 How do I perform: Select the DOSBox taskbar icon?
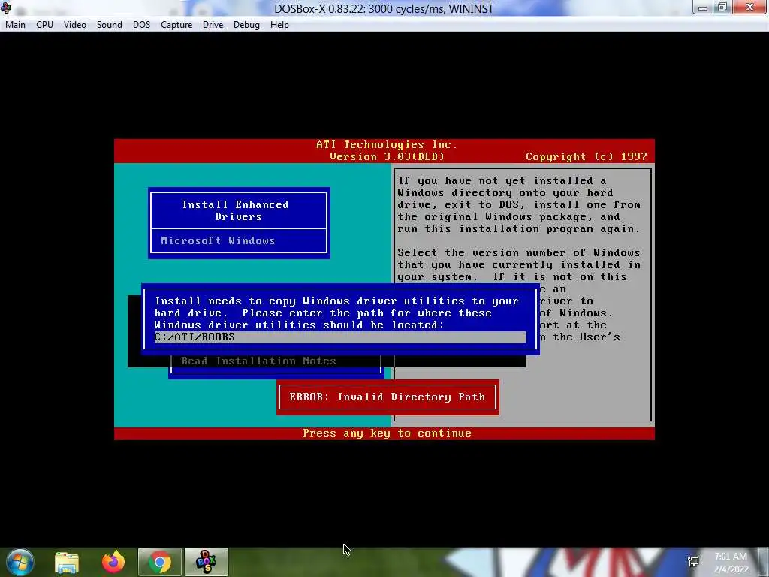coord(206,562)
